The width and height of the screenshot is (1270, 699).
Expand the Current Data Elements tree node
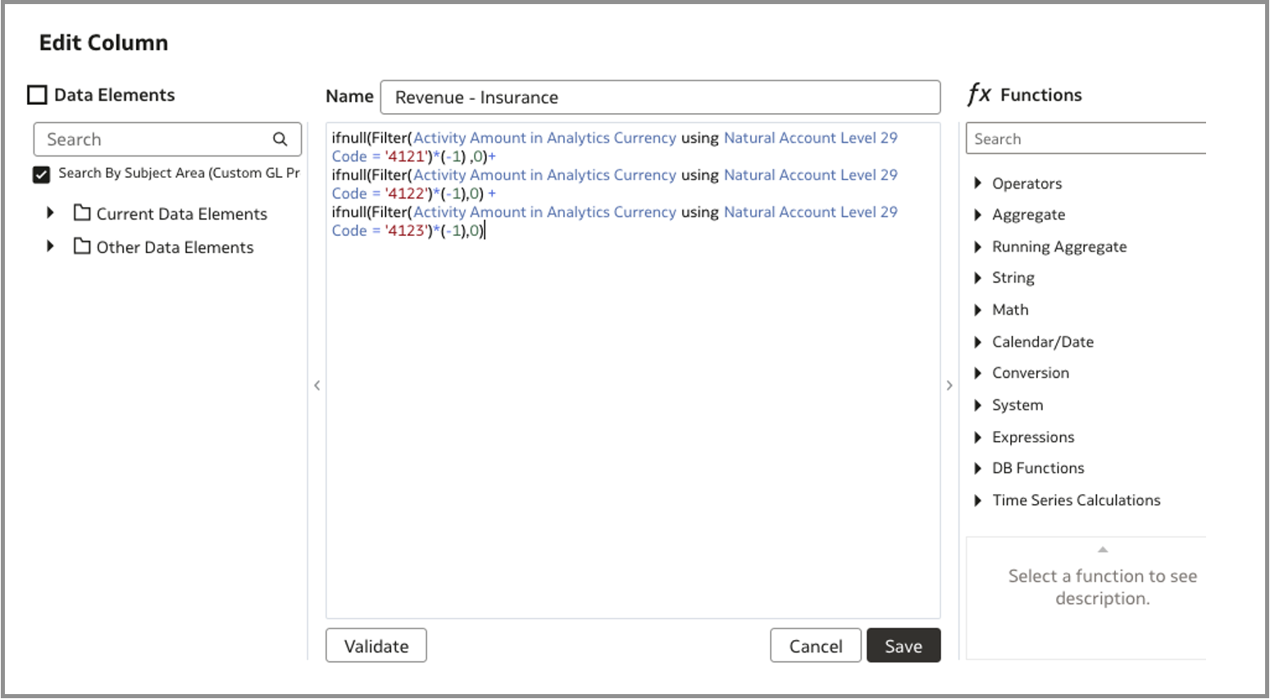pyautogui.click(x=51, y=213)
